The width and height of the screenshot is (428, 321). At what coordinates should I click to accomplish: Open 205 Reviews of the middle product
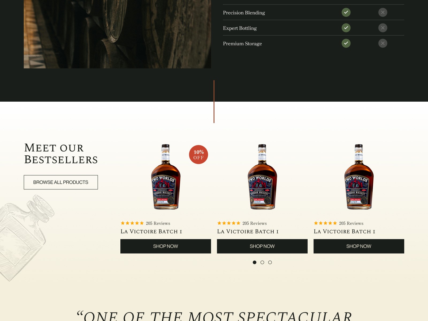[x=254, y=223]
